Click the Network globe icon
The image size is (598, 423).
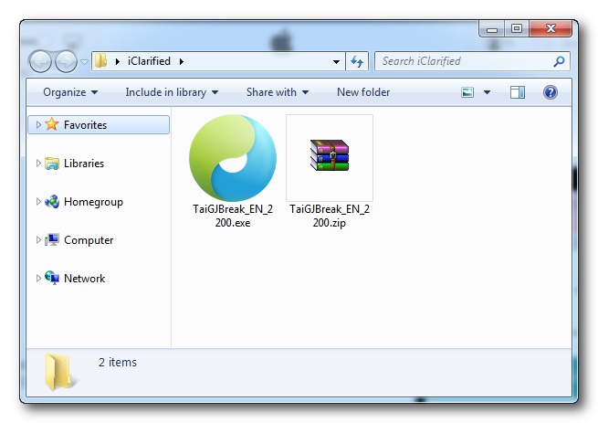point(52,278)
